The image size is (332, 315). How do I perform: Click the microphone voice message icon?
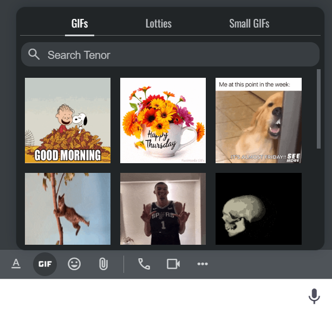point(314,296)
